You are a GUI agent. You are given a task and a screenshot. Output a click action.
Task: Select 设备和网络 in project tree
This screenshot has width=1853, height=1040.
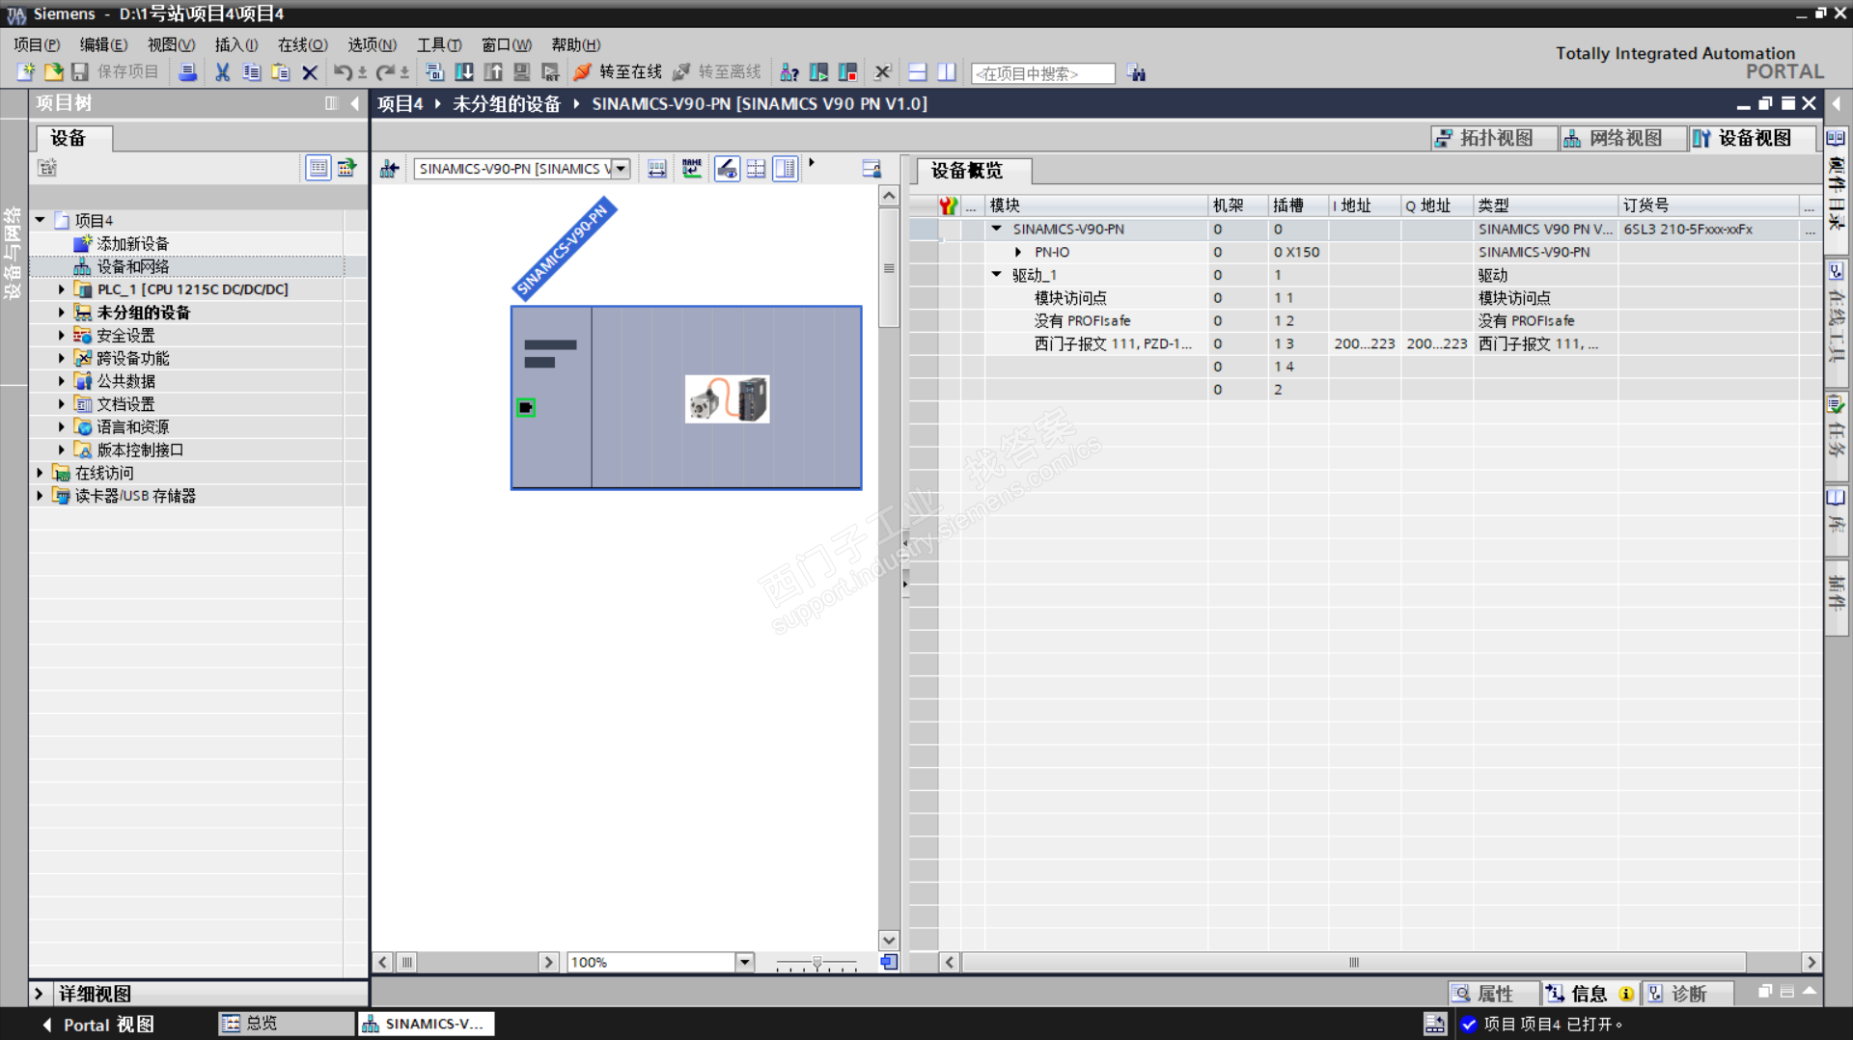coord(132,266)
